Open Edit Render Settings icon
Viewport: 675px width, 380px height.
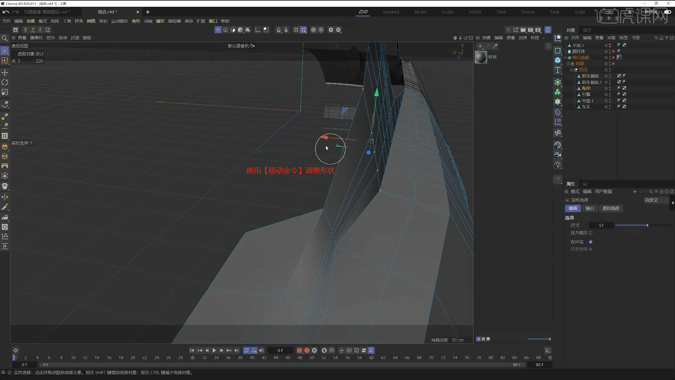tap(538, 30)
